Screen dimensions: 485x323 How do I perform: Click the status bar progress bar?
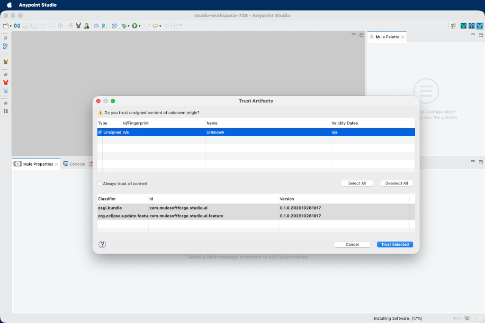tap(458, 318)
